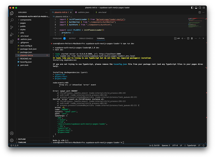This screenshot has width=215, height=158.
Task: Create a new terminal with plus icon
Action: tap(182, 39)
